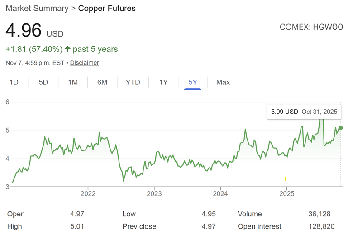Click the green up arrow icon
The height and width of the screenshot is (234, 353).
68,49
